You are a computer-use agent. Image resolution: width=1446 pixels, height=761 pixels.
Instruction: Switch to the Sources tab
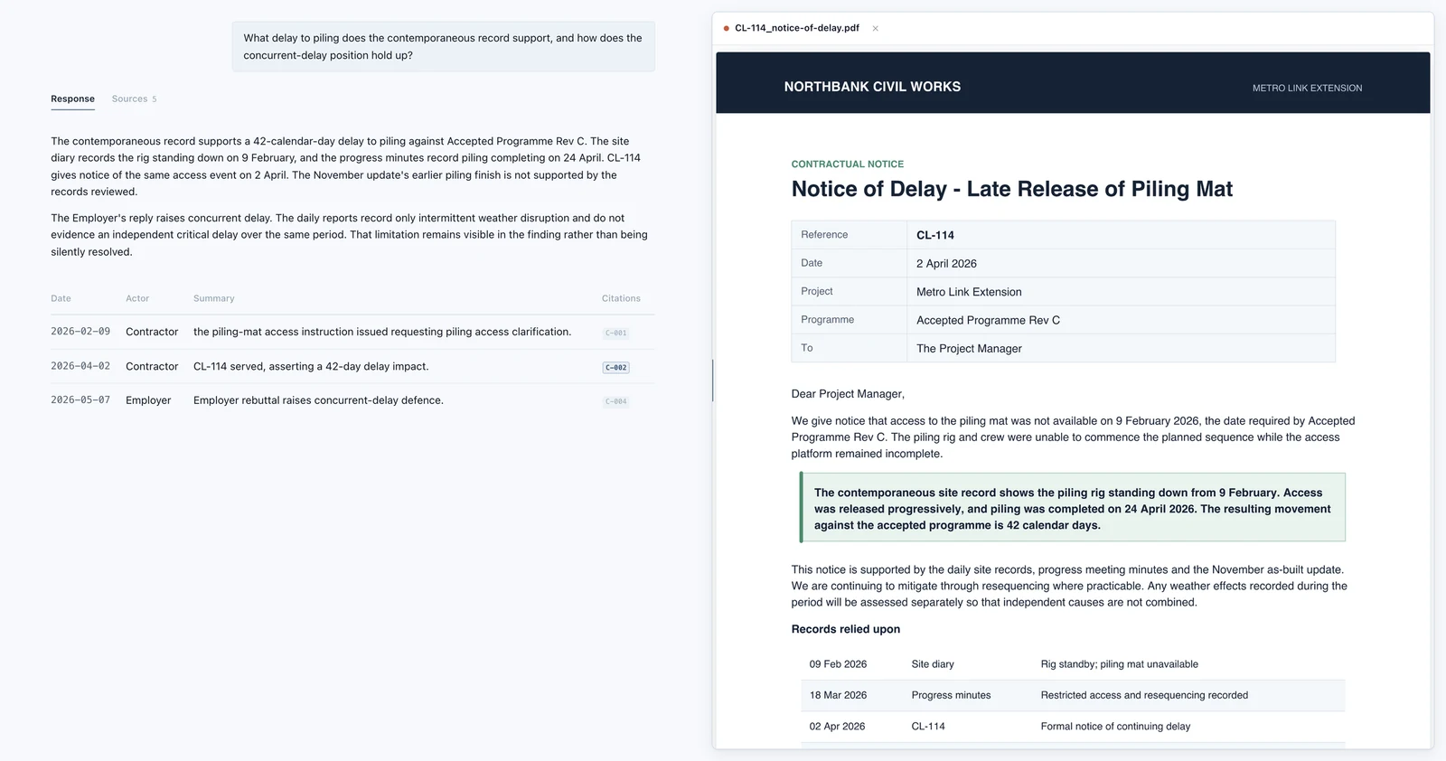(134, 99)
